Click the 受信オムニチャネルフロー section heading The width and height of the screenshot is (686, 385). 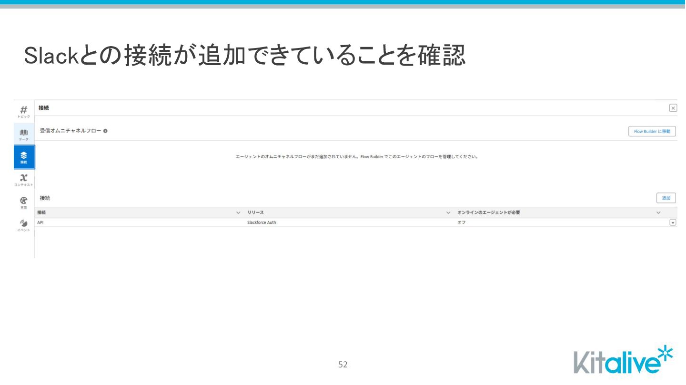(71, 131)
